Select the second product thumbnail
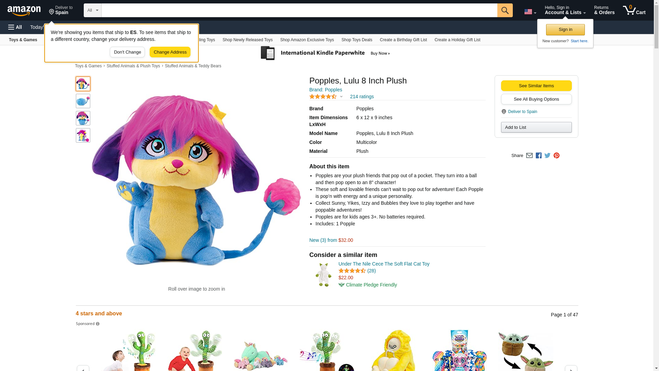Viewport: 659px width, 371px height. [x=83, y=101]
